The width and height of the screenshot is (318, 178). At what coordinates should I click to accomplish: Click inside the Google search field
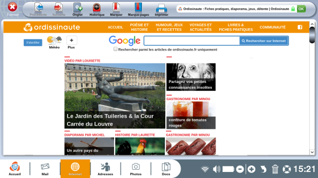[x=192, y=41]
